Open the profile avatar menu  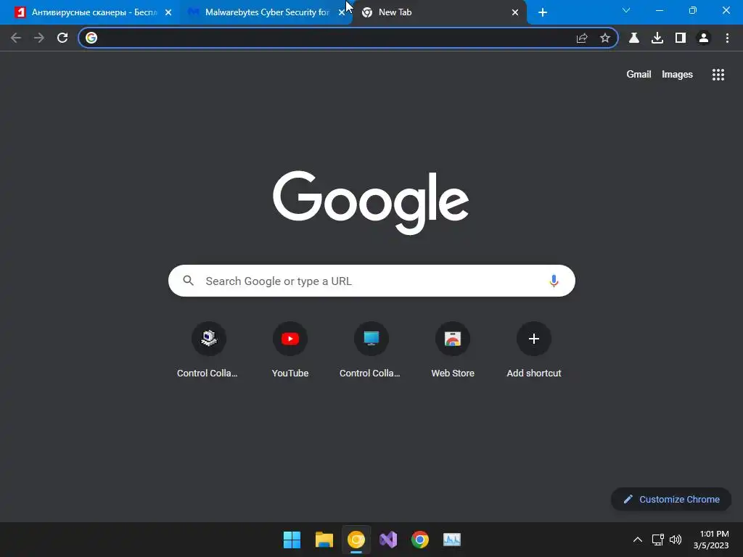pyautogui.click(x=704, y=38)
